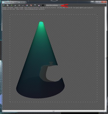This screenshot has height=114, width=108.
Task: Click the multicolored picker icon in the toolbar
Action: [x=27, y=5]
